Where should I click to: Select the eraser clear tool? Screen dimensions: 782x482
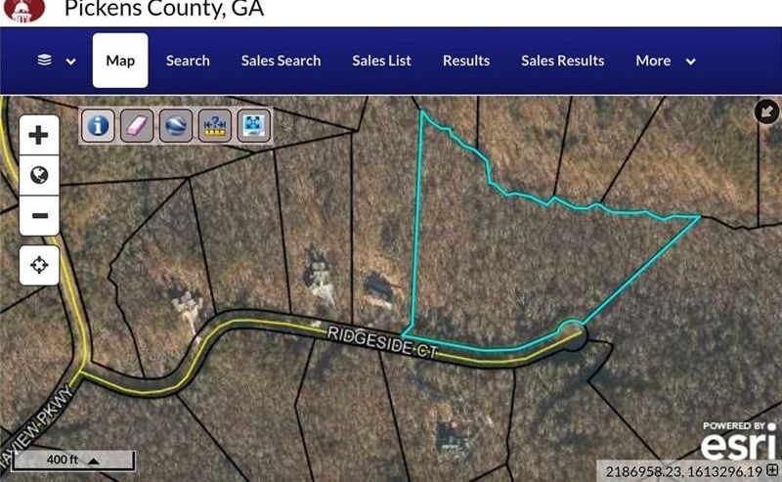coord(137,125)
